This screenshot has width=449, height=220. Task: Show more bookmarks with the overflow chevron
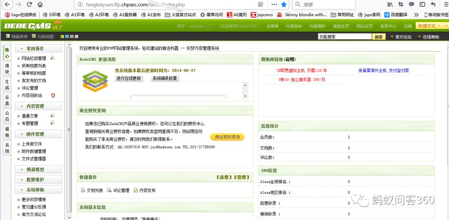click(416, 15)
